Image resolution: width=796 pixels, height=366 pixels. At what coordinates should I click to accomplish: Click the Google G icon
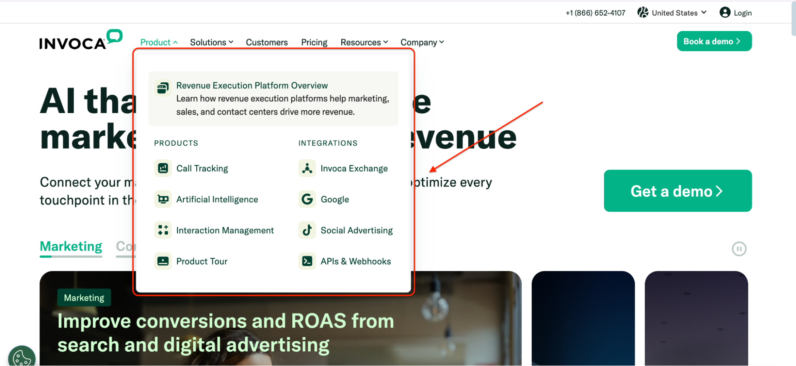tap(307, 199)
